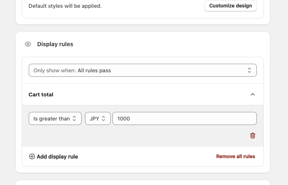
Task: Click the Display rules section title
Action: [x=55, y=44]
